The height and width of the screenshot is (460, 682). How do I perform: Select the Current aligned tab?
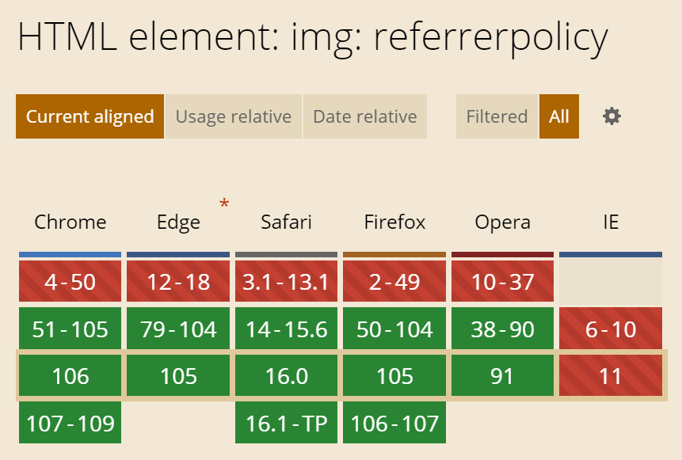90,116
